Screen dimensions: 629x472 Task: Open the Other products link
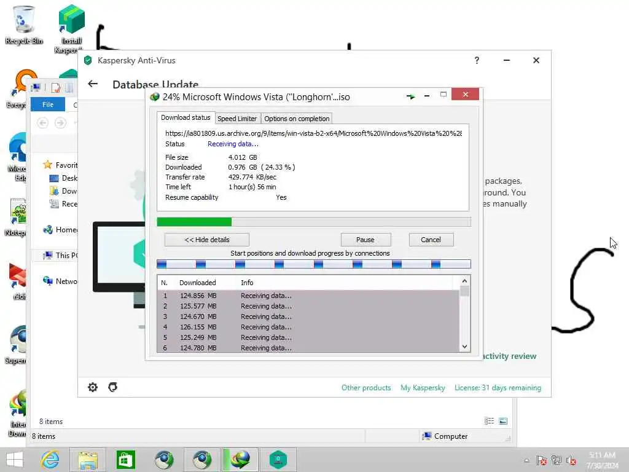tap(366, 388)
